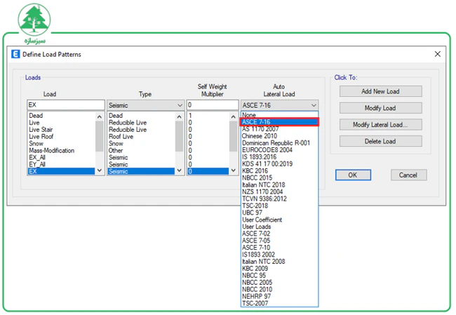456x315 pixels.
Task: Select Dead in the Load list
Action: pos(61,116)
